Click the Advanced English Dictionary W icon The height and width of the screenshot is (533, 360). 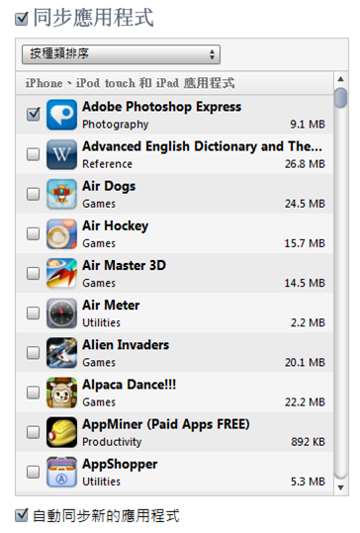pyautogui.click(x=61, y=154)
